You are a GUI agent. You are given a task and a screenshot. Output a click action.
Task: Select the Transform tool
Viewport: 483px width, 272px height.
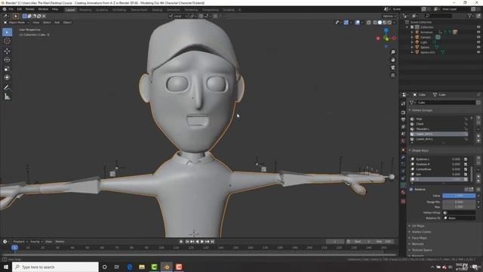click(x=7, y=78)
